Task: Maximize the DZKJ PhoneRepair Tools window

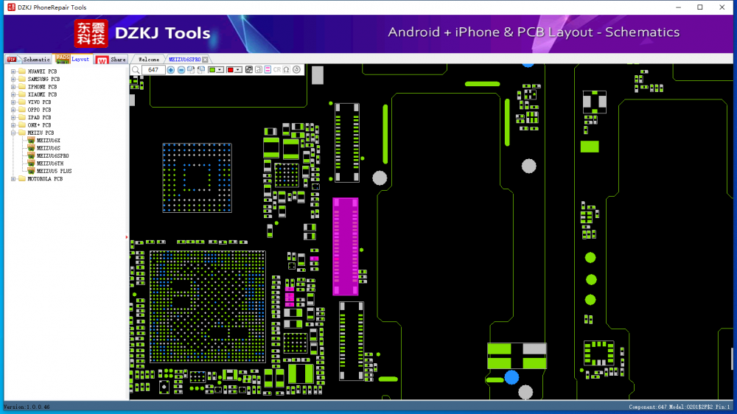Action: coord(700,7)
